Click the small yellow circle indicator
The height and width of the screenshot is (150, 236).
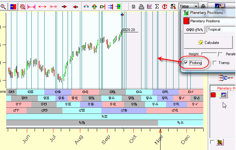coord(218,95)
